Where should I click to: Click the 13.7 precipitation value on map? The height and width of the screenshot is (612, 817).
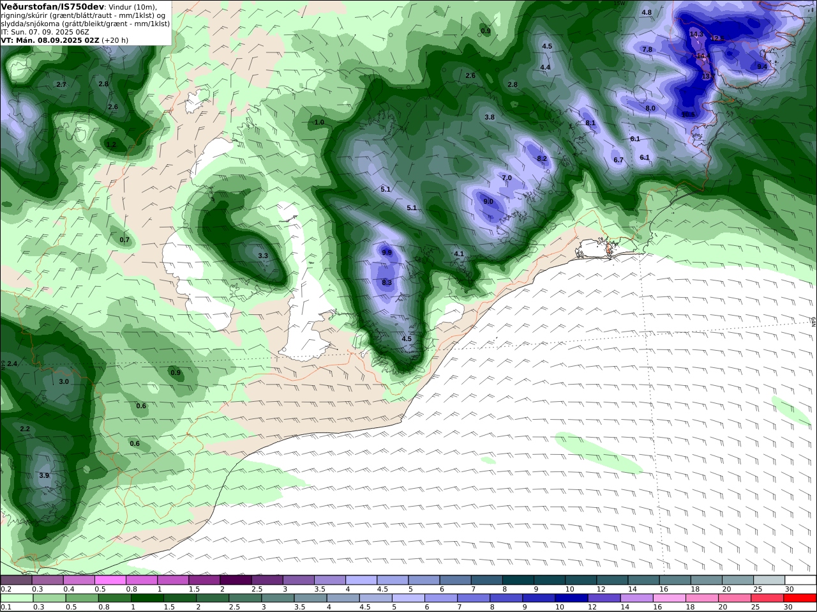click(x=708, y=76)
